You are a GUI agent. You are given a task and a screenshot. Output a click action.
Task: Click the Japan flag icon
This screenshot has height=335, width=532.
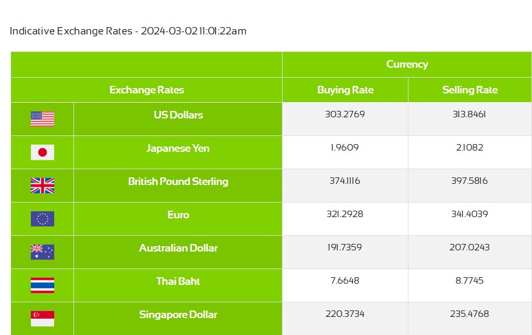(43, 152)
